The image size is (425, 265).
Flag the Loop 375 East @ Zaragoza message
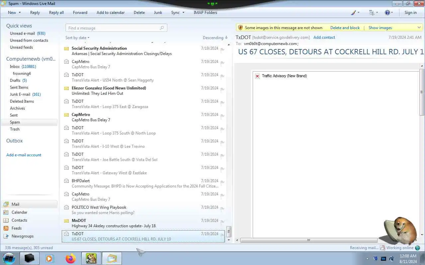[222, 103]
